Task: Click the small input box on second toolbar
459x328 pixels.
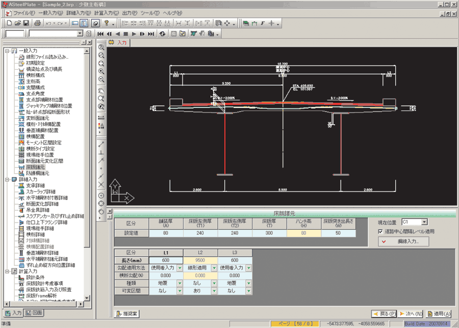Action: [x=14, y=34]
